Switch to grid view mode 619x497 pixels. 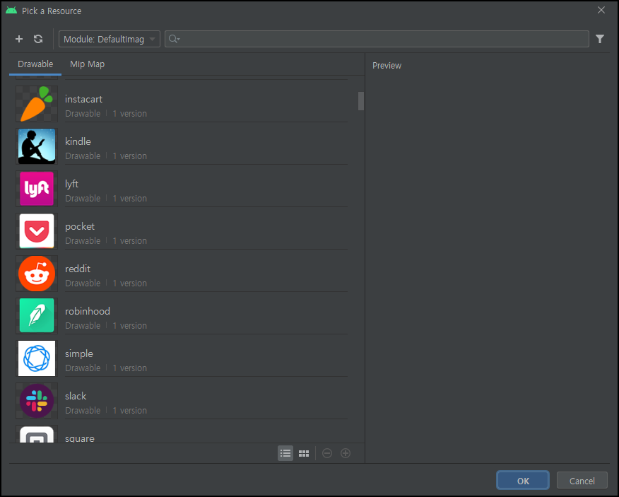coord(304,453)
